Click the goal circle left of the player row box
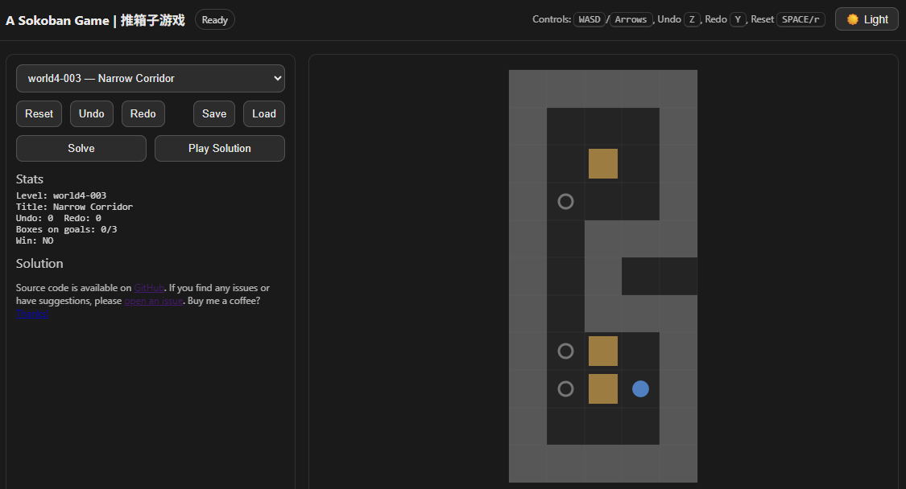Screen dimensions: 906x489 point(565,388)
